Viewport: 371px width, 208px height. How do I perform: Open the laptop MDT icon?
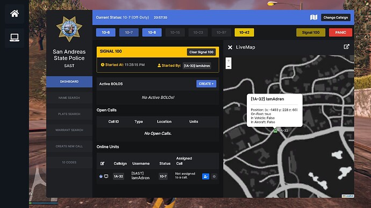(x=15, y=38)
